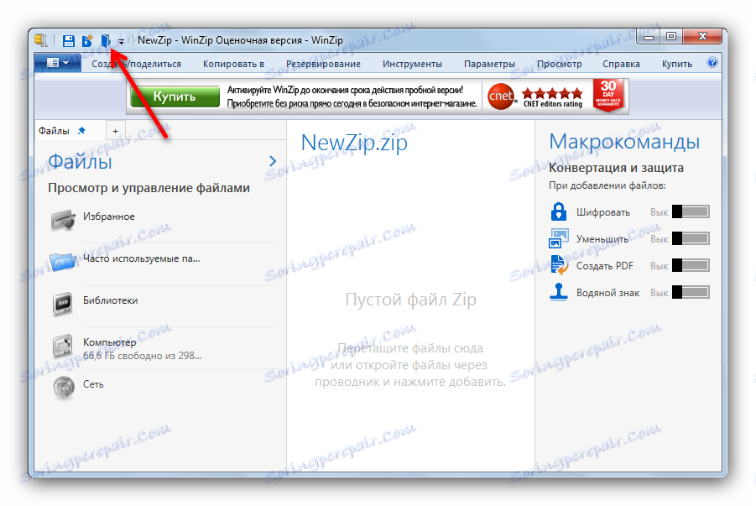Click the plus button to add a new tab
756x506 pixels.
pyautogui.click(x=115, y=129)
